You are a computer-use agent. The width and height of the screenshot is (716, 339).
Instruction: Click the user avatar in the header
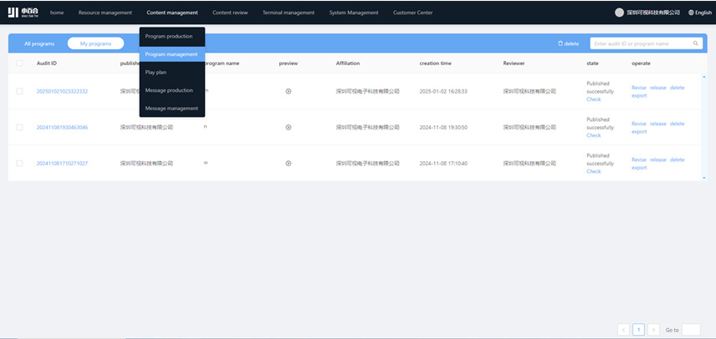tap(619, 13)
